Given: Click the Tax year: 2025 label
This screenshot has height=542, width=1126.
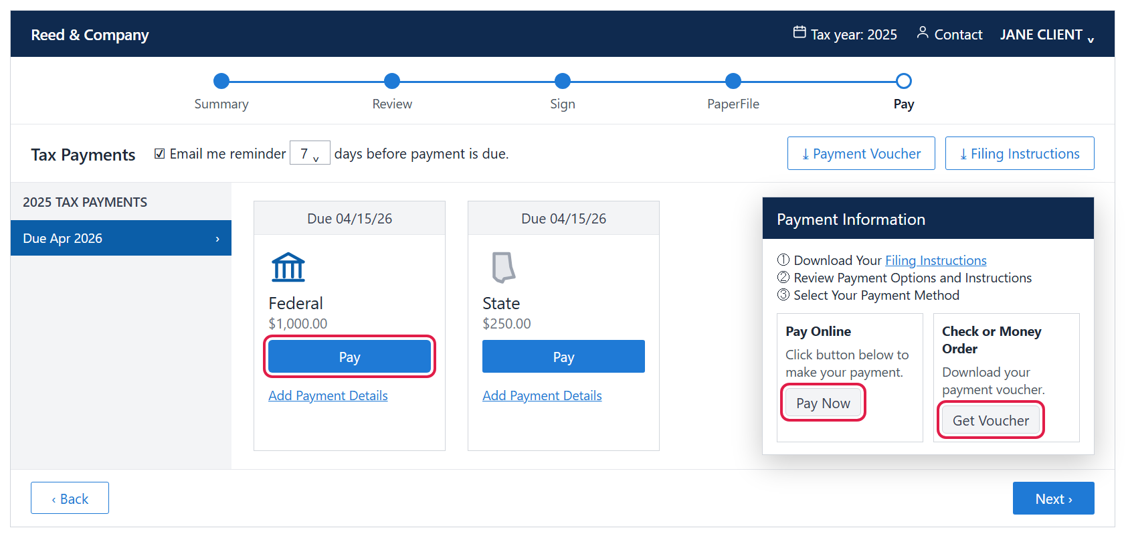Looking at the screenshot, I should (854, 35).
